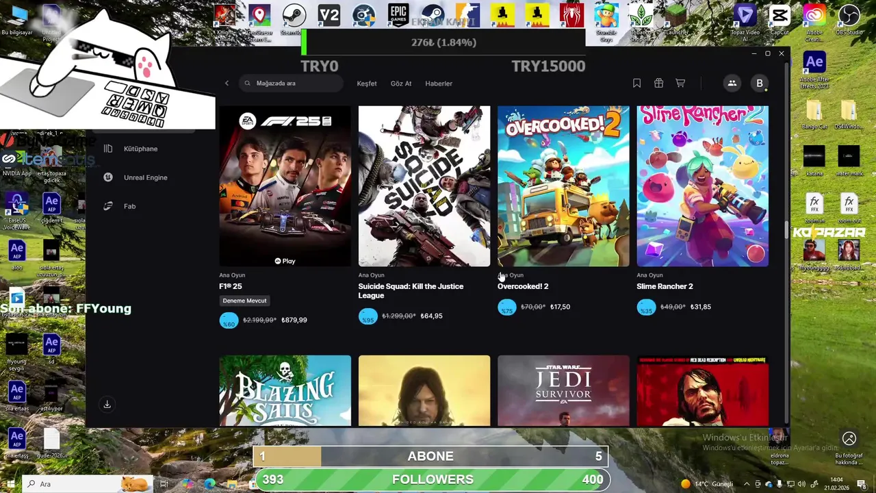The width and height of the screenshot is (876, 493).
Task: Click the Slime Rancher 2 title link
Action: click(665, 286)
